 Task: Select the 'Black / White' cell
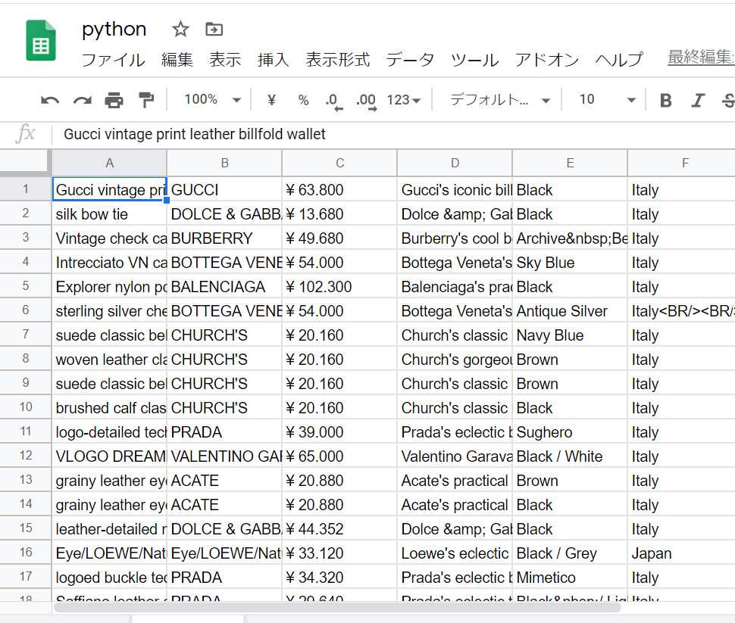tap(570, 456)
